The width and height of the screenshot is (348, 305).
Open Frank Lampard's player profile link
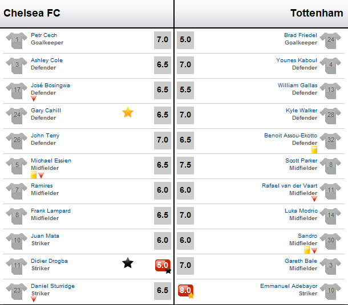(51, 211)
